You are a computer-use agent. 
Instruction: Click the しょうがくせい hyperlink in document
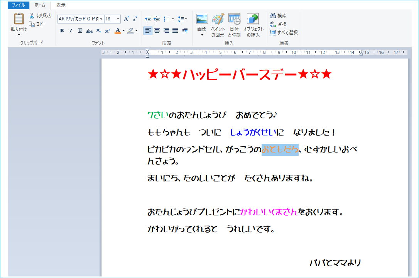tap(253, 132)
